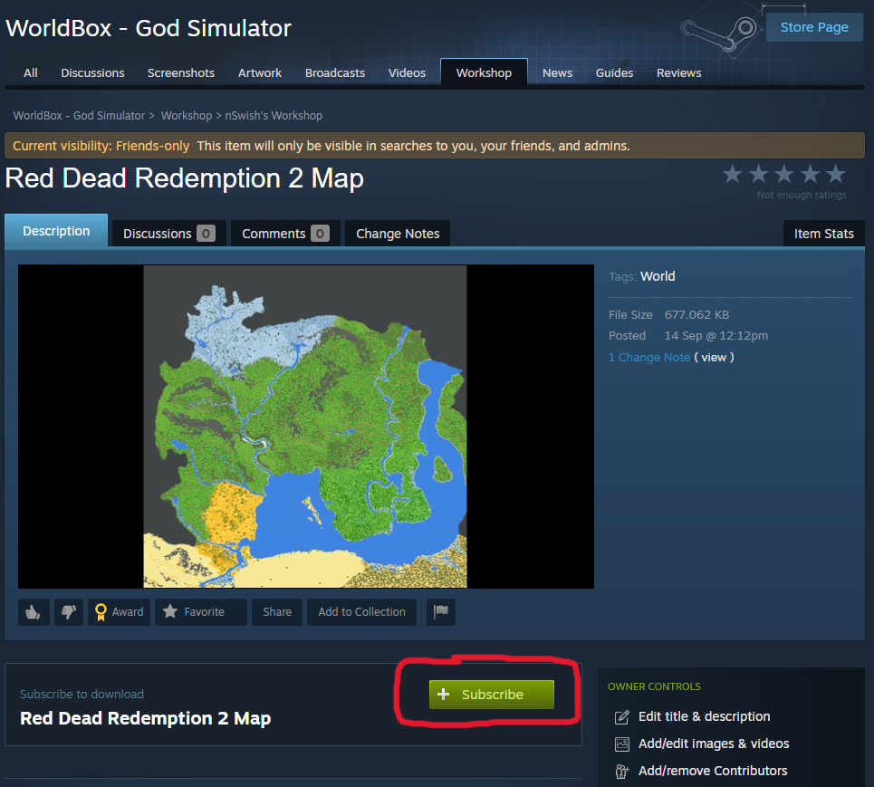Go to the Screenshots tab

pyautogui.click(x=181, y=73)
